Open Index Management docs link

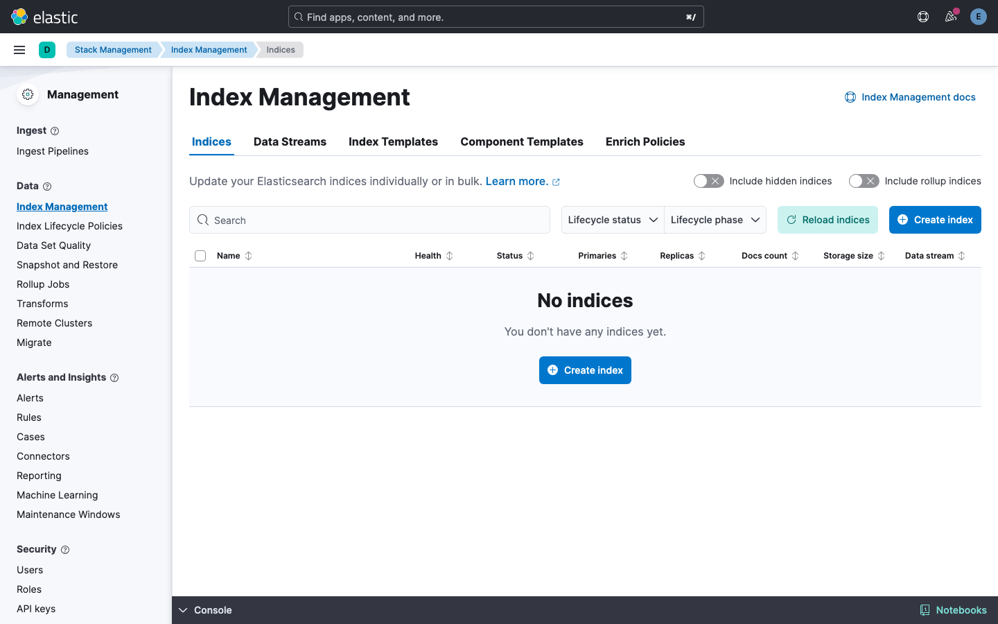(910, 97)
